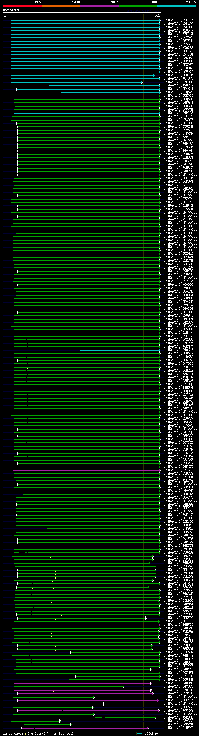Viewport: 199px width, 736px height.
Task: Choose label UniRef100_C9ZNE1
Action: [178, 673]
